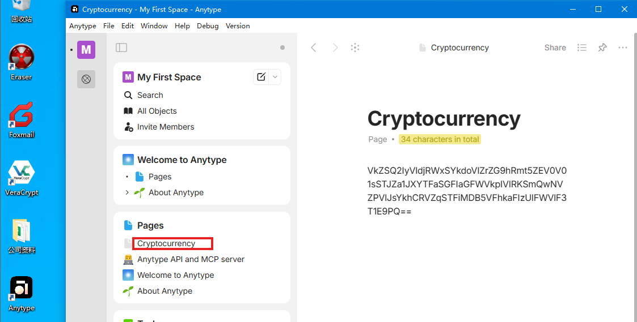Click Invite Members in sidebar
The image size is (637, 322).
[x=165, y=127]
